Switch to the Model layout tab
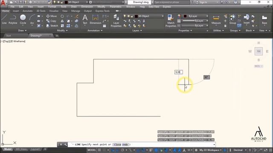273x153 pixels. (8, 149)
